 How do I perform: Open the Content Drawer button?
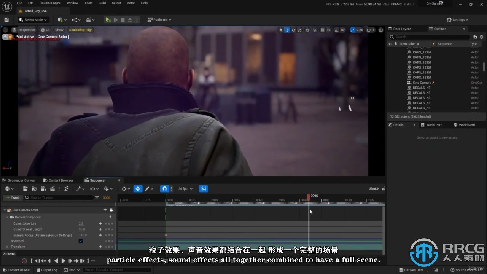point(16,270)
